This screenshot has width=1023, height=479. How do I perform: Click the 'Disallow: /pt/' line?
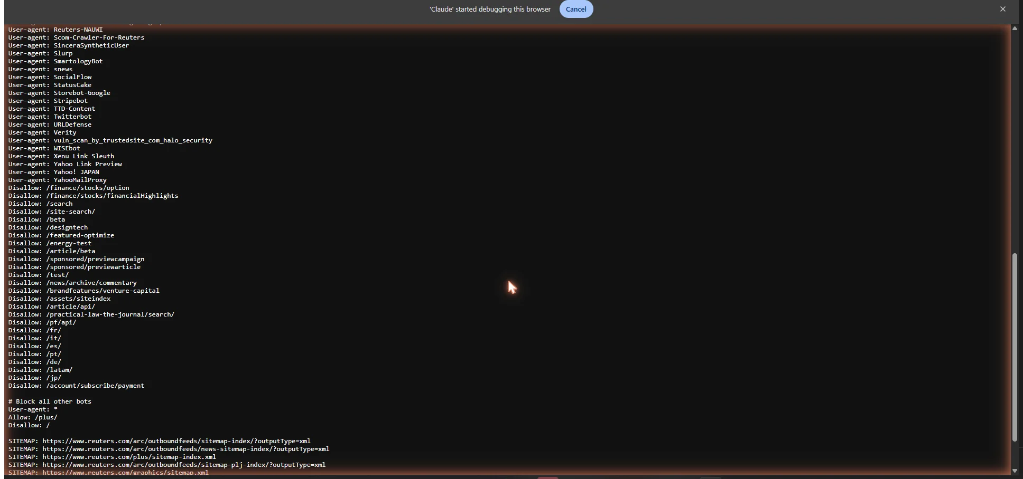35,354
